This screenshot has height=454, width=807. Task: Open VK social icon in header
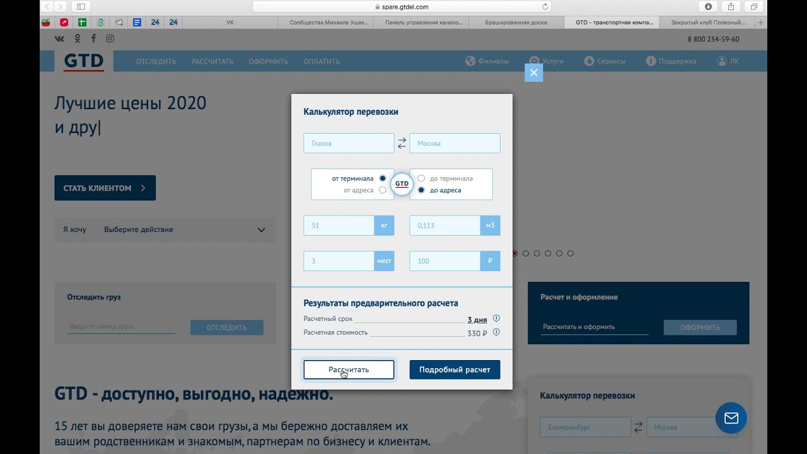click(x=59, y=38)
